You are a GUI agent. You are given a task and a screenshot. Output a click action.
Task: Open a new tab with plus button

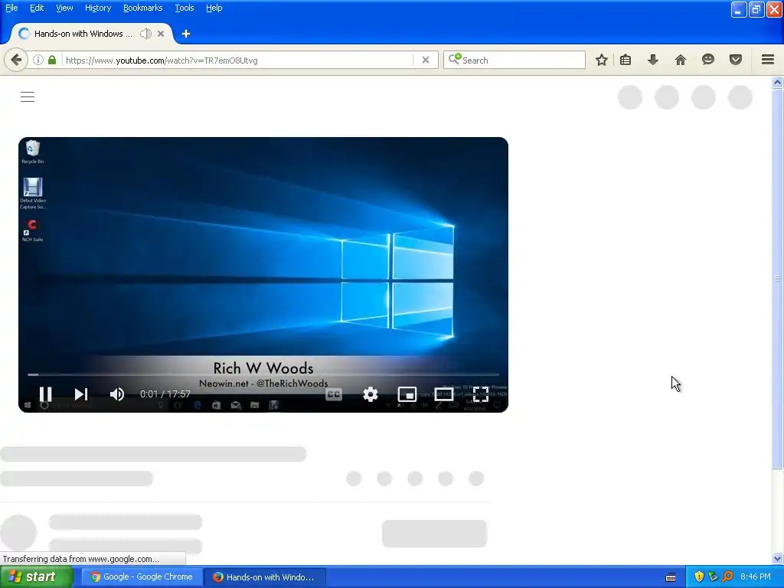pyautogui.click(x=186, y=34)
